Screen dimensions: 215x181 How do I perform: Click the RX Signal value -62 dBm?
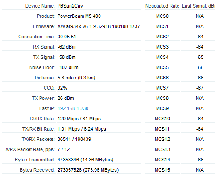[x=66, y=47]
